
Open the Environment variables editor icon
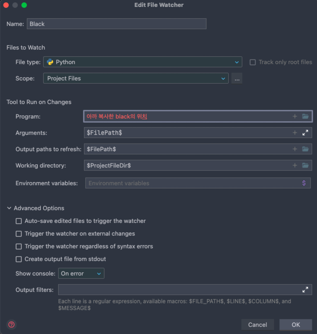coord(304,183)
